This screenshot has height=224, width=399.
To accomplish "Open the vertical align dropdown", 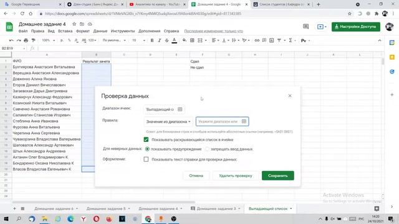I will click(226, 40).
